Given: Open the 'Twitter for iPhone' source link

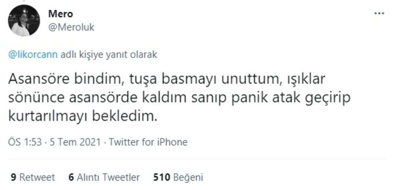Looking at the screenshot, I should (x=148, y=142).
